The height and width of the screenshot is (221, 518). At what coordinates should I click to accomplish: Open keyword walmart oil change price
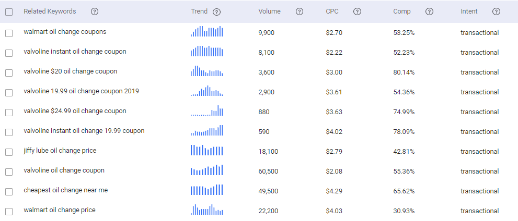click(60, 210)
